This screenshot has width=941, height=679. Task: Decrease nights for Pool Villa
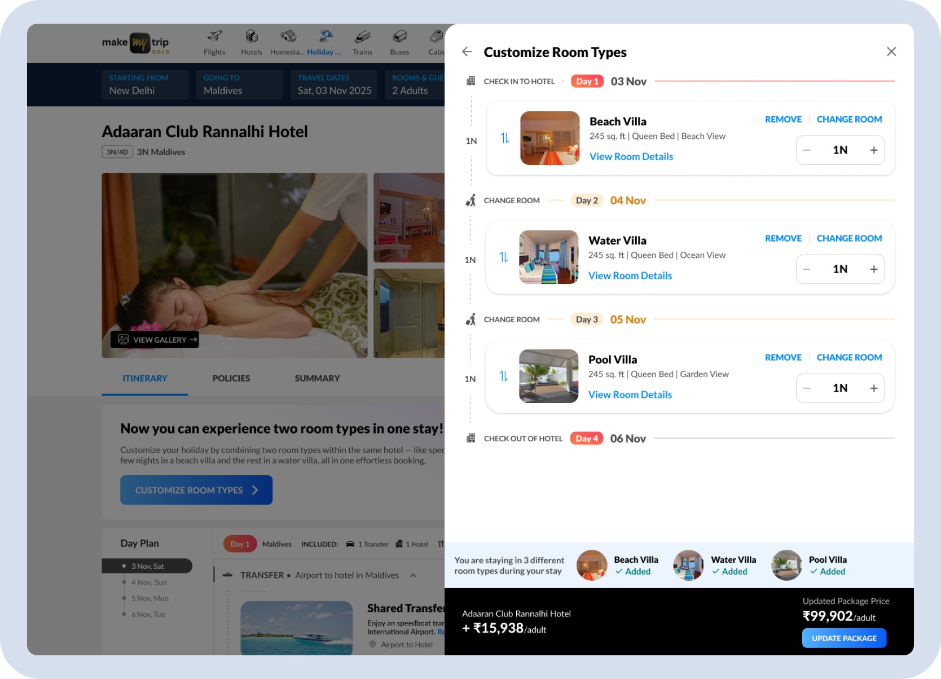807,388
